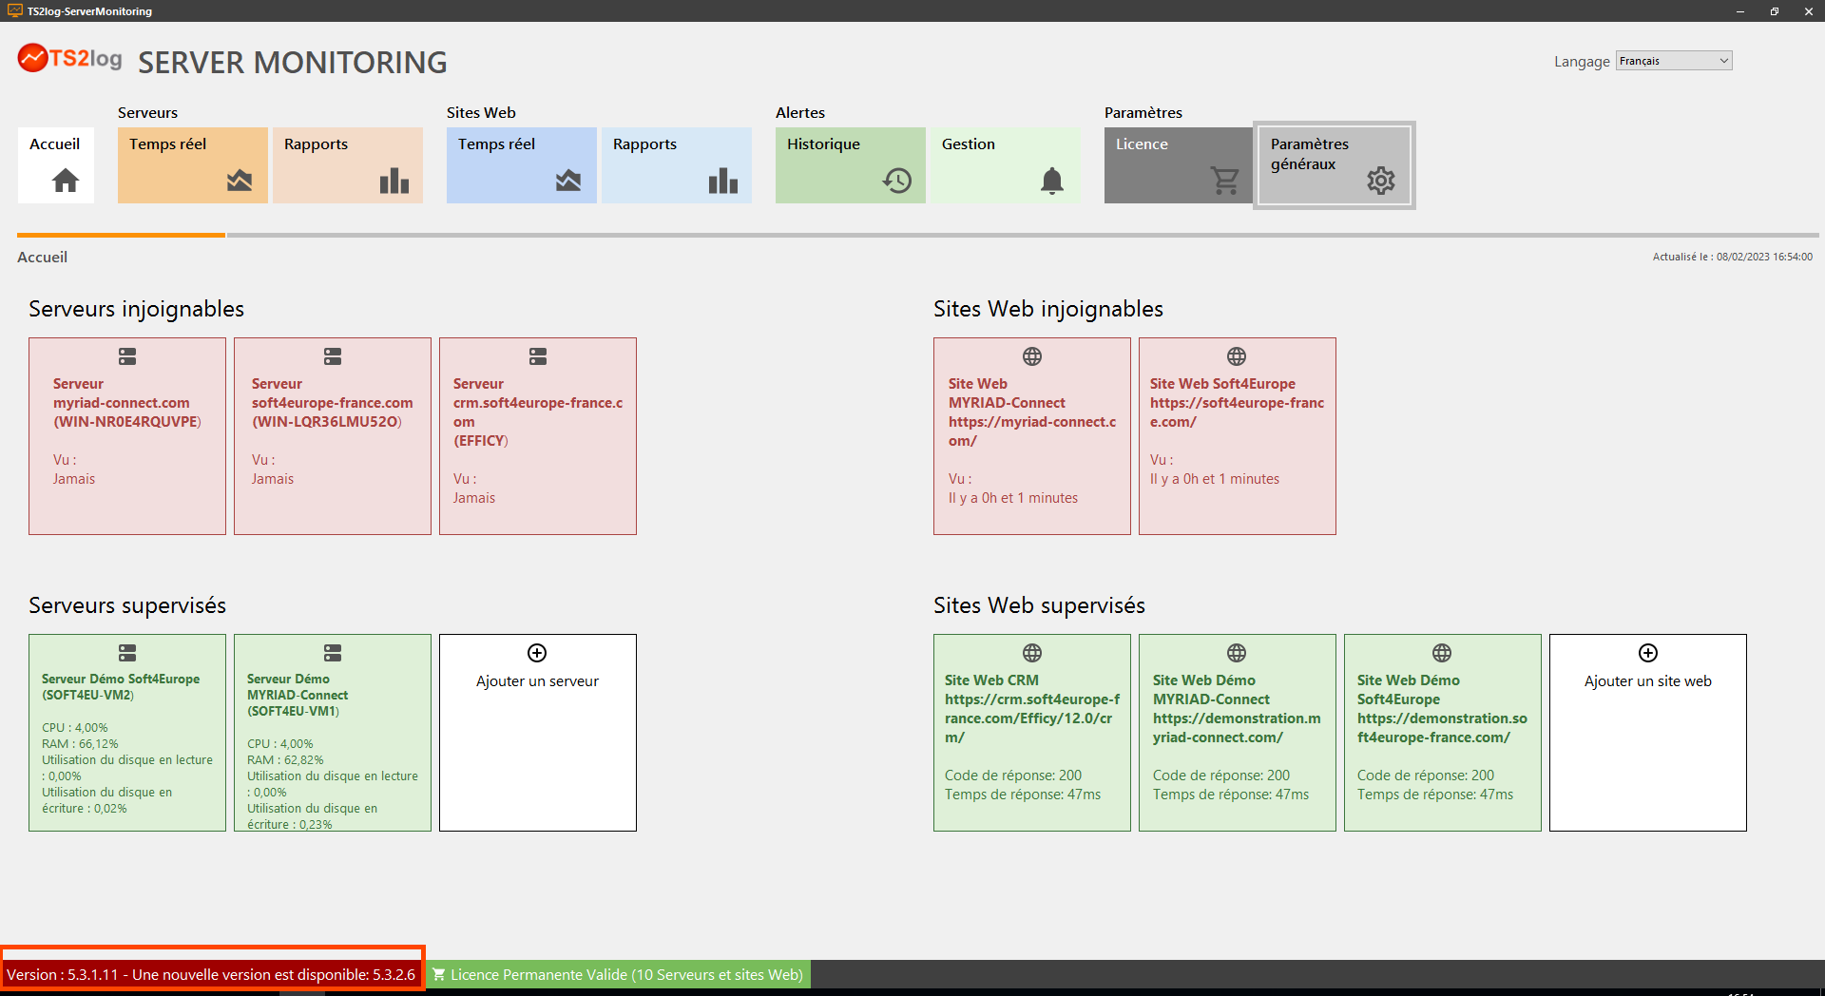Click demonstration.soft4europe-france.com URL text
1825x996 pixels.
[1442, 728]
